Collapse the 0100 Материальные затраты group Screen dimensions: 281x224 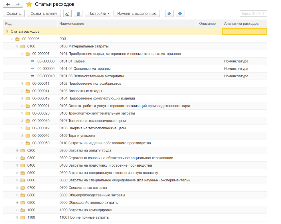point(17,46)
